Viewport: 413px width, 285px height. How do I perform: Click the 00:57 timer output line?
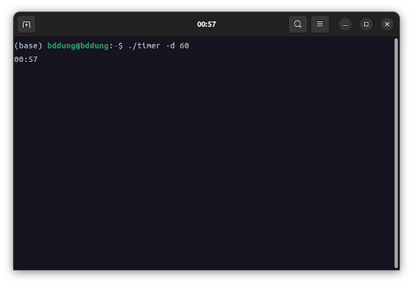pyautogui.click(x=26, y=59)
